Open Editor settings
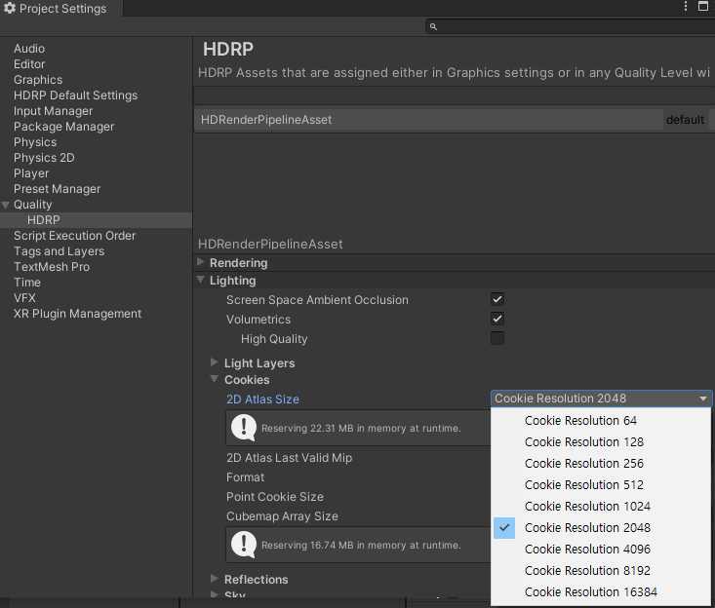The image size is (715, 608). click(29, 63)
